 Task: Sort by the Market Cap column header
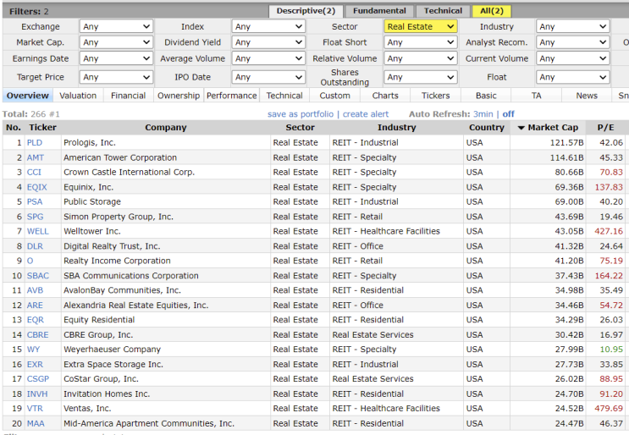point(548,128)
